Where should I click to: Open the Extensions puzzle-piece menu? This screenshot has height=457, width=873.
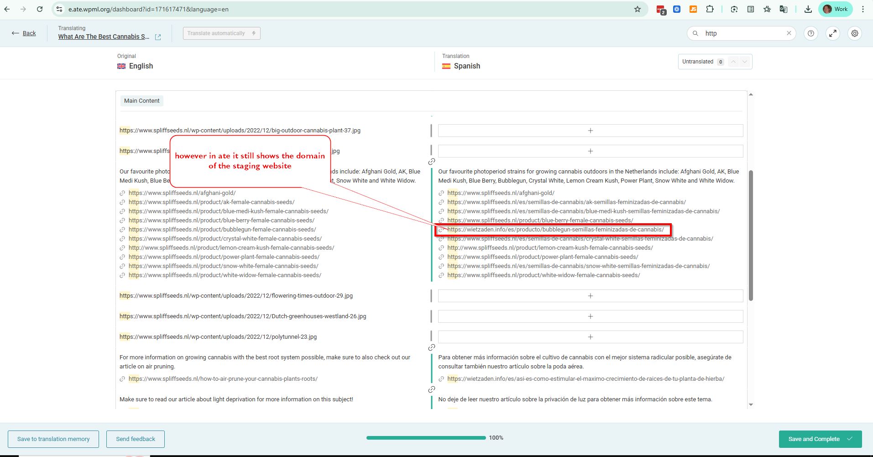click(710, 9)
